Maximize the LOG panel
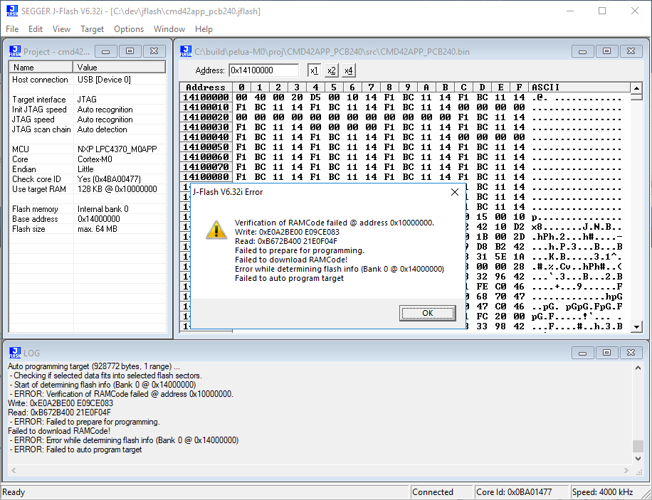The image size is (652, 500). (x=606, y=353)
